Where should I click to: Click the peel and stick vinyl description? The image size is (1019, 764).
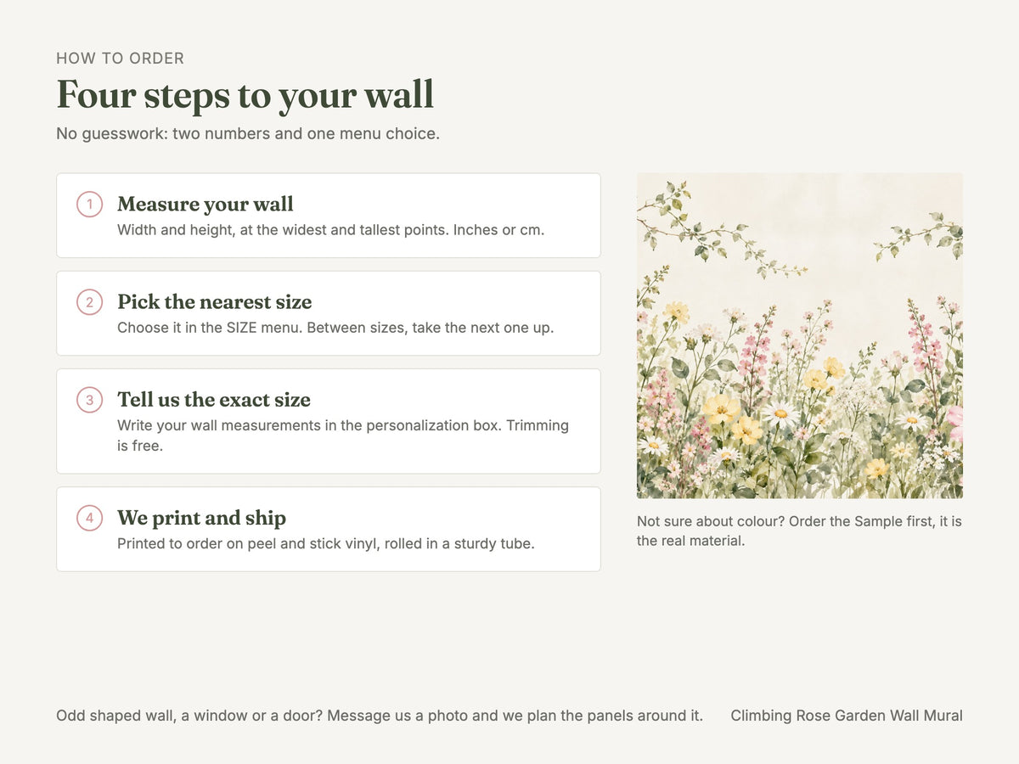(x=326, y=543)
